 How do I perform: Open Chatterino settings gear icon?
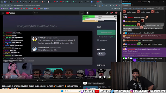pos(149,2)
